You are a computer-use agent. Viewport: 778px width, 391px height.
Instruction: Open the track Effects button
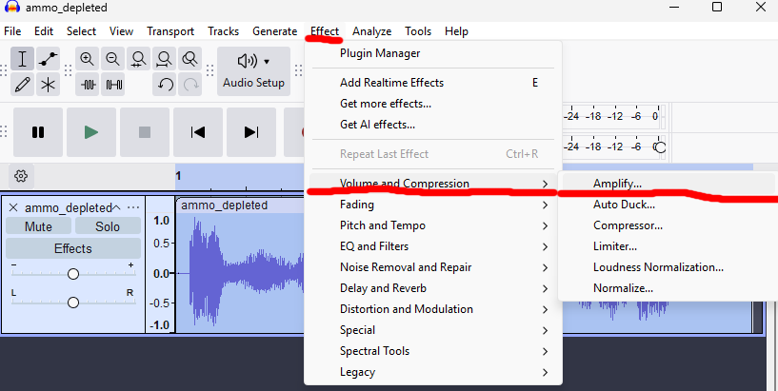72,248
